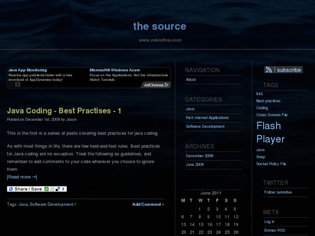Open June 2008 archive
Viewport: 315px width, 236px height.
pyautogui.click(x=195, y=165)
